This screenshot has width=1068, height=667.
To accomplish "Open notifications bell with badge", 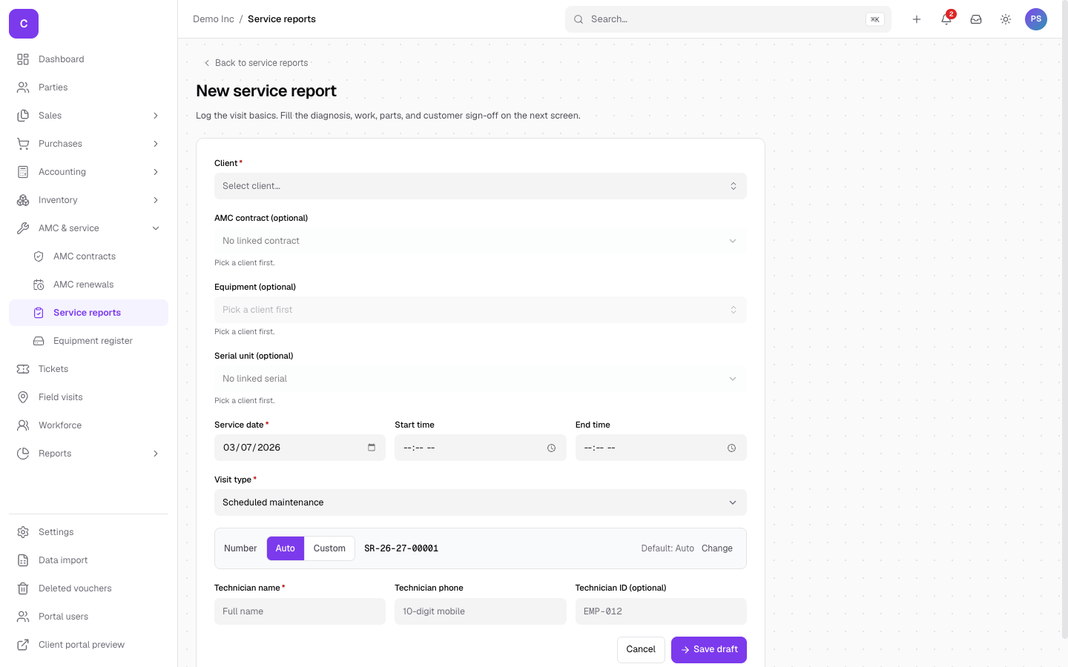I will [x=946, y=19].
